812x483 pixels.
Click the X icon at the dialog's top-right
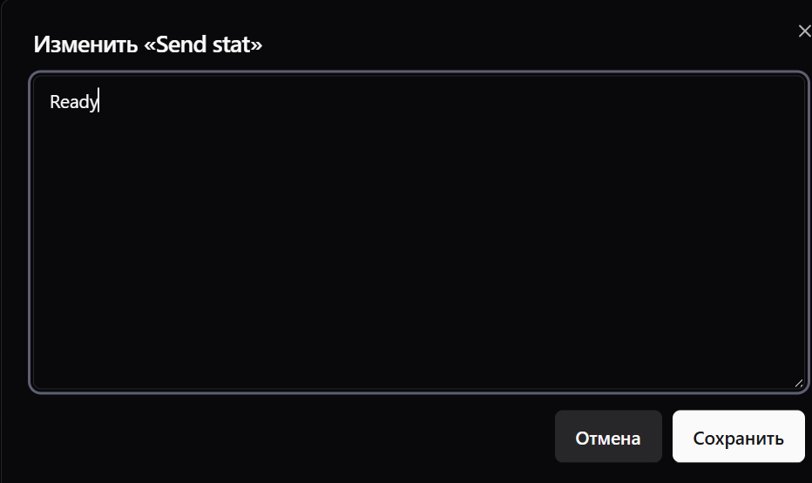[804, 32]
